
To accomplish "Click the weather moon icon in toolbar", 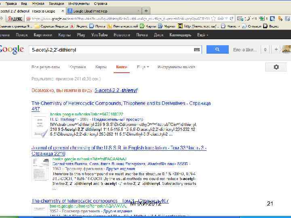I will coord(248,19).
